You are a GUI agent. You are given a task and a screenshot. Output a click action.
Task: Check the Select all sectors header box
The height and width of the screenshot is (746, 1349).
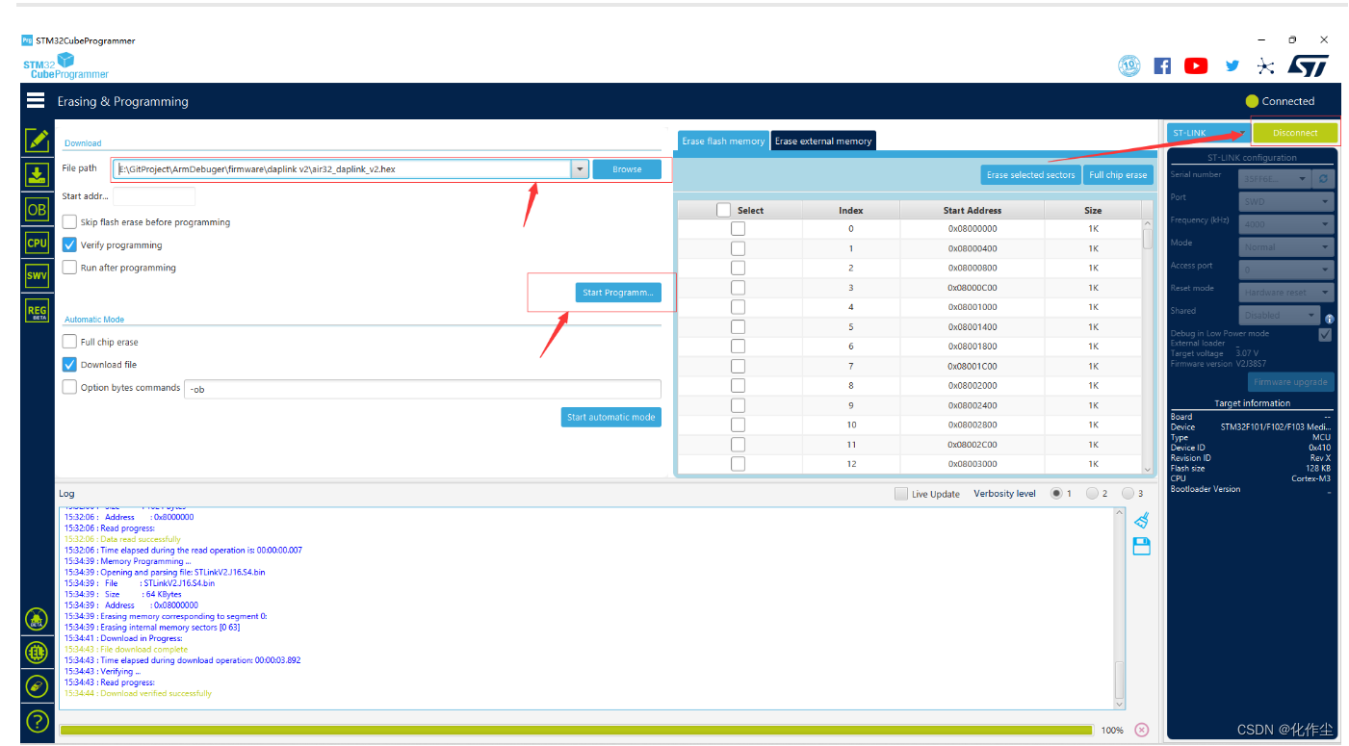click(723, 210)
